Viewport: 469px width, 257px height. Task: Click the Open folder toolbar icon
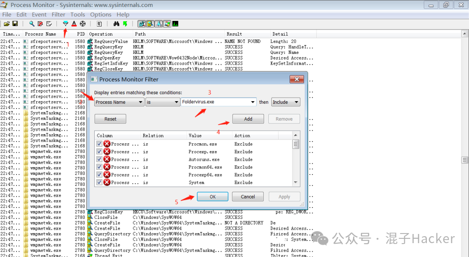(x=7, y=23)
